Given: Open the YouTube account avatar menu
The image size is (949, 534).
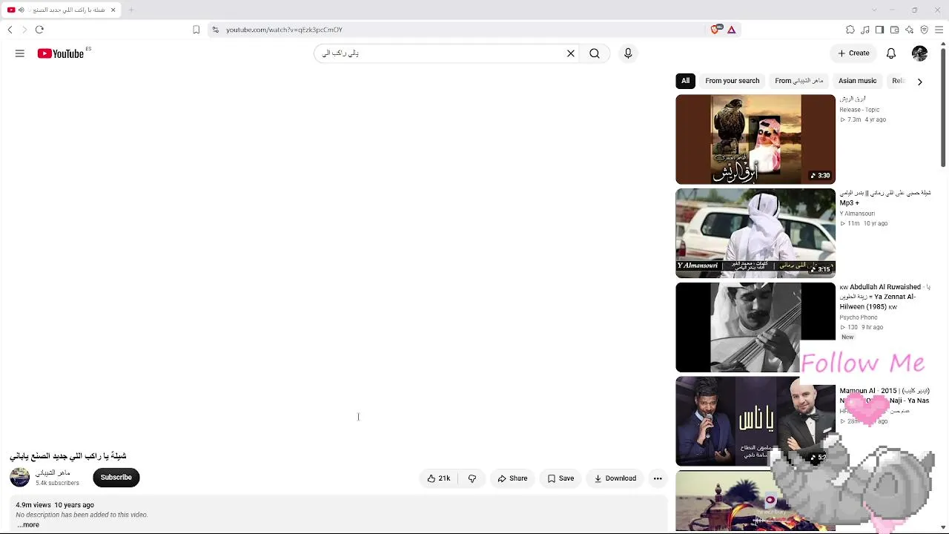Looking at the screenshot, I should (x=919, y=53).
